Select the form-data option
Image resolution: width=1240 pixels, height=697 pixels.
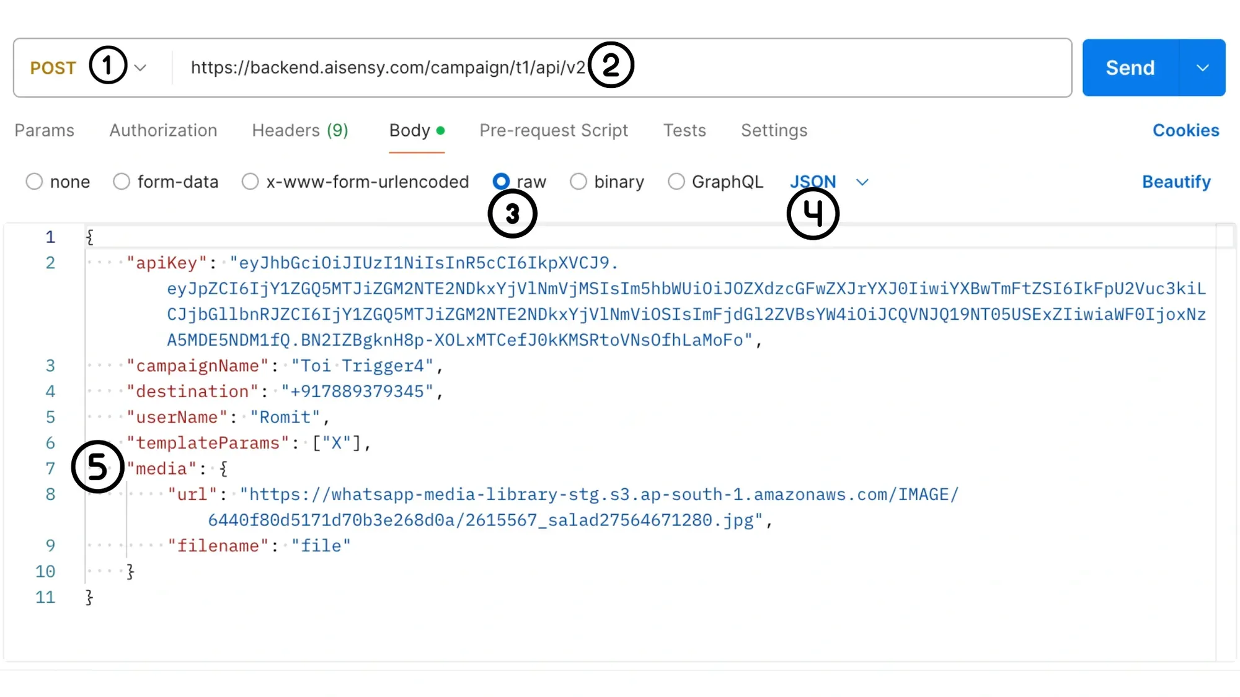click(x=122, y=181)
